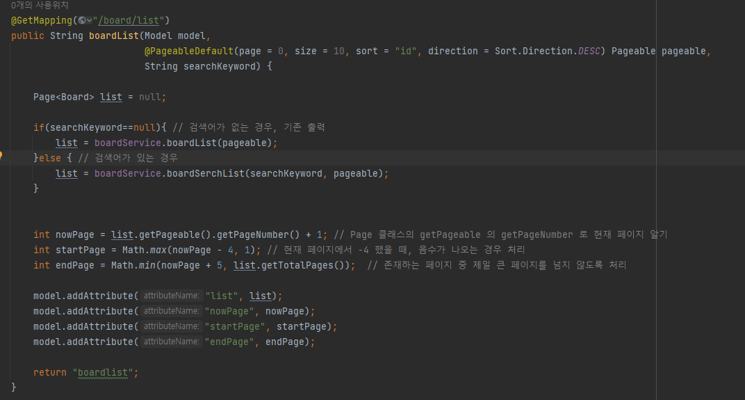Click the attributeName hint before "nowPage"
Screen dimensions: 745x400
coord(172,311)
